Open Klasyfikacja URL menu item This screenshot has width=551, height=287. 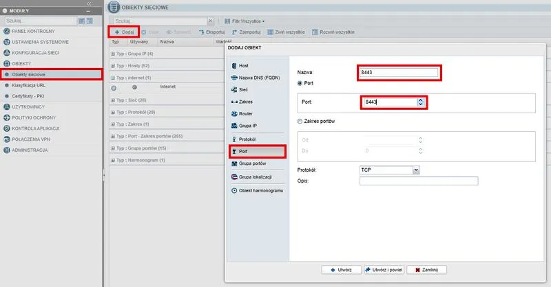pos(33,85)
